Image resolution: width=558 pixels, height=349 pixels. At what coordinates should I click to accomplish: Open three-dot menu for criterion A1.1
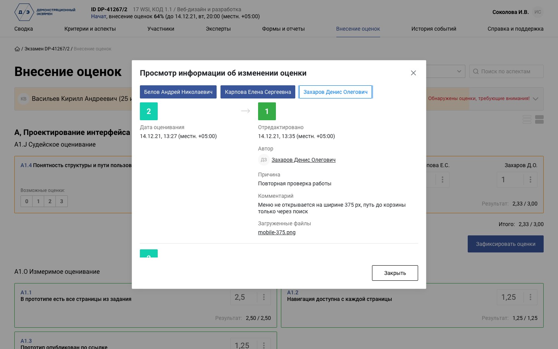(264, 297)
